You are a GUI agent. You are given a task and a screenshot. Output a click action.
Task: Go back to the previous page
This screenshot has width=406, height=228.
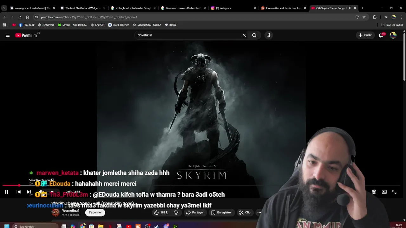point(4,17)
